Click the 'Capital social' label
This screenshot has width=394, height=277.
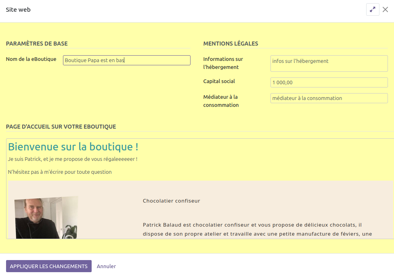219,81
